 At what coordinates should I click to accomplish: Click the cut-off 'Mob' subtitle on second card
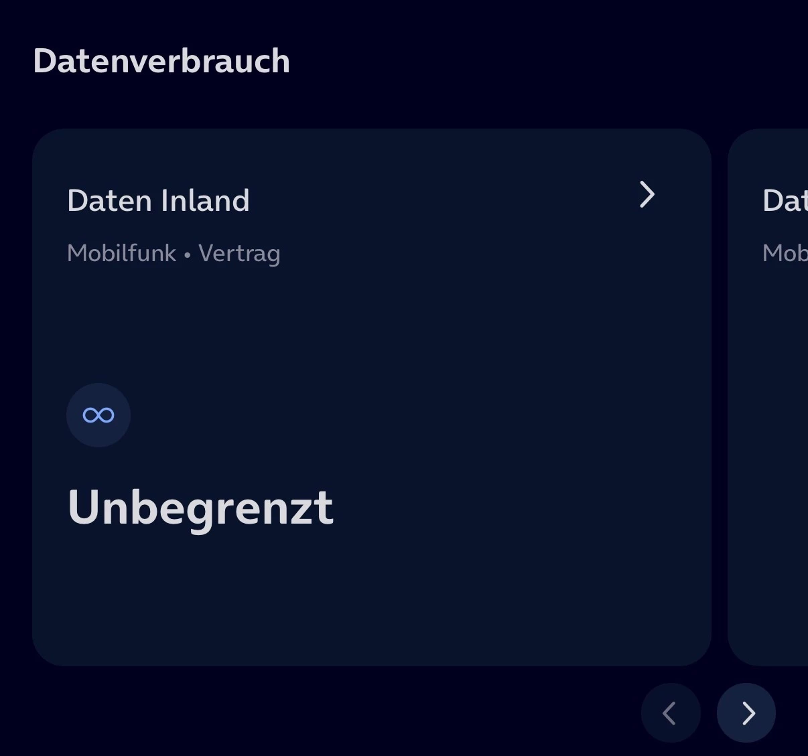pos(785,253)
